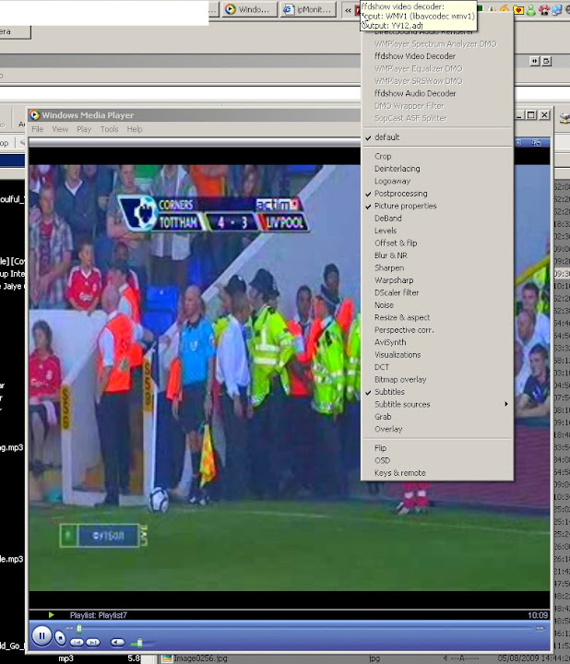Click the green play indicator beside Playlist7
The width and height of the screenshot is (570, 664).
pos(52,615)
